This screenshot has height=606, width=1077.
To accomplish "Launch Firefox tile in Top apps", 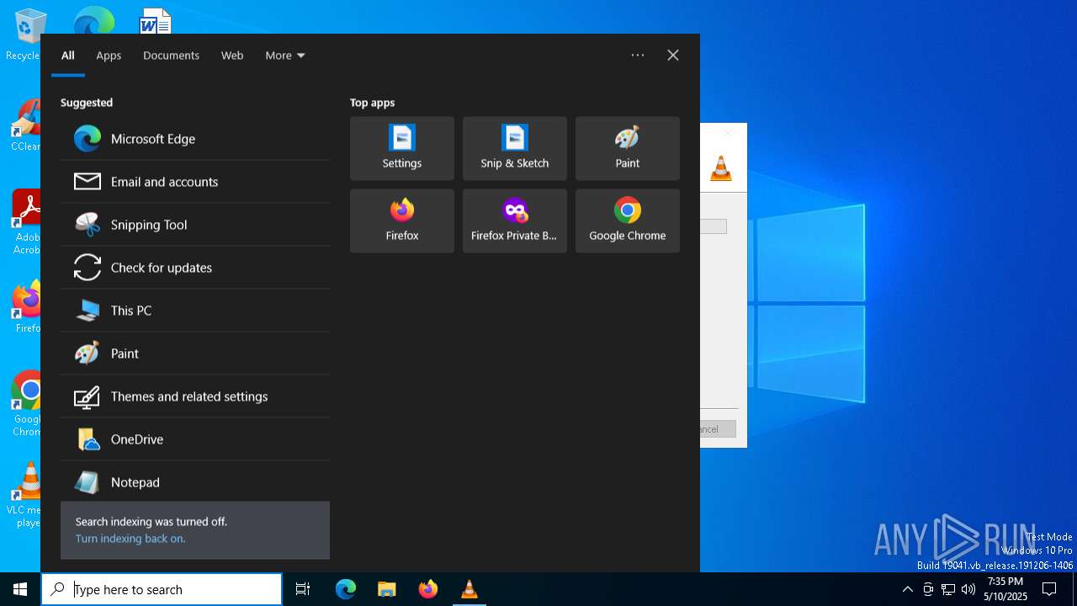I will [402, 221].
